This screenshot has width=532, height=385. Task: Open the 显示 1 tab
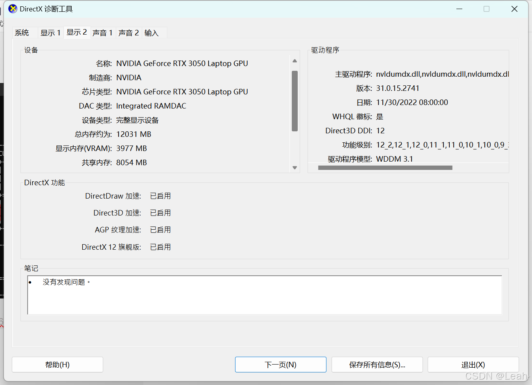pos(50,33)
